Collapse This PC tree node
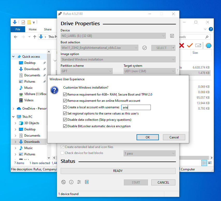 tap(13, 117)
